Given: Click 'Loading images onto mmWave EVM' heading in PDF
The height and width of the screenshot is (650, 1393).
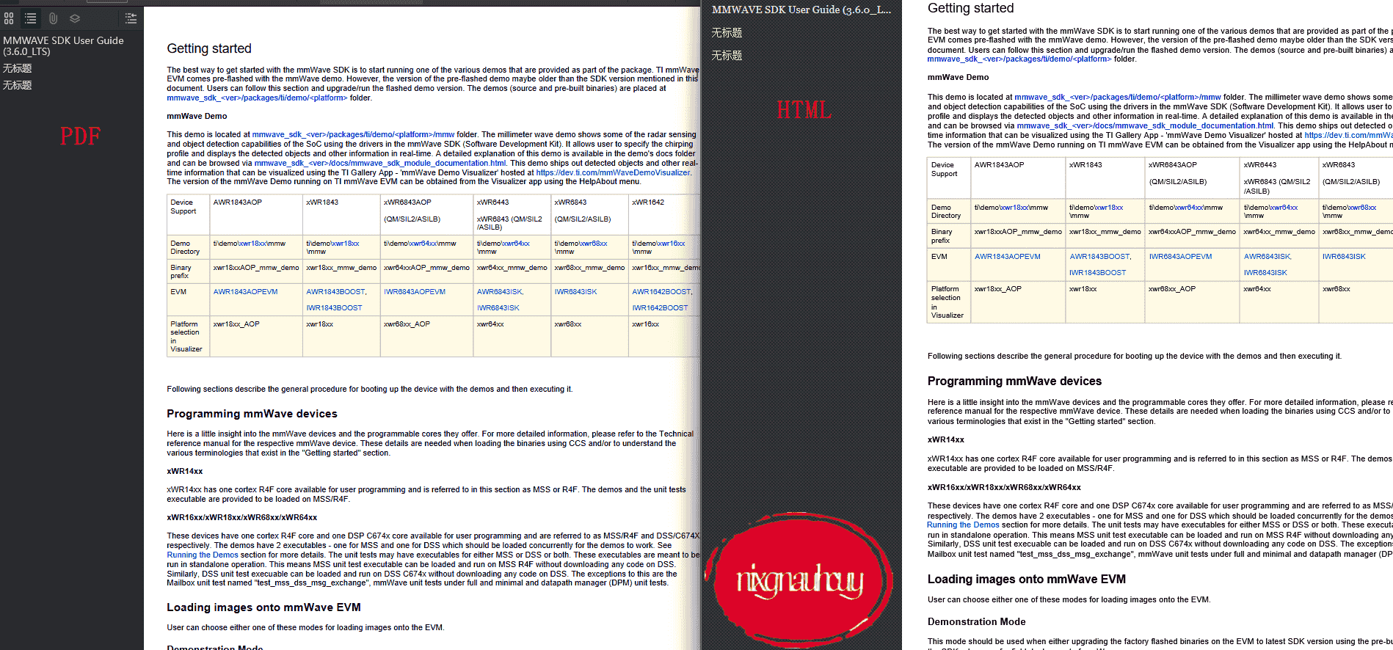Looking at the screenshot, I should coord(263,607).
